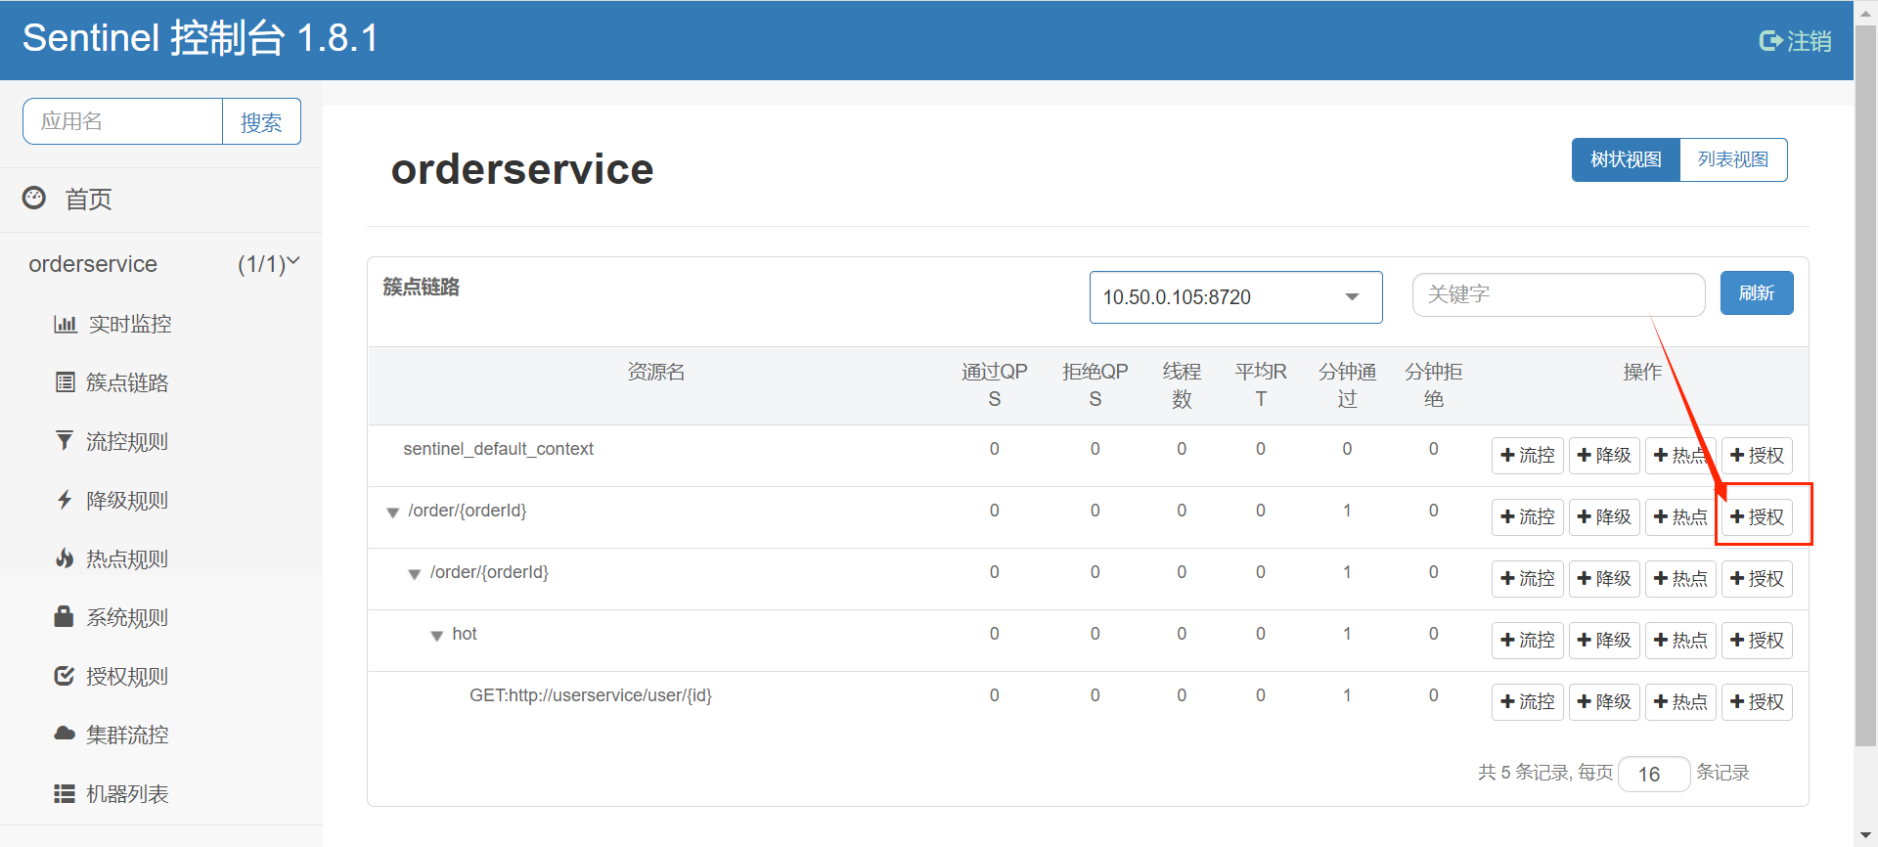Click the check-square icon for 授权规则
The height and width of the screenshot is (847, 1878).
click(65, 676)
